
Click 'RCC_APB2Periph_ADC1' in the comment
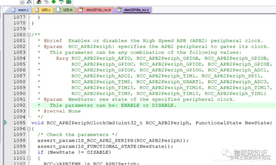[237, 70]
